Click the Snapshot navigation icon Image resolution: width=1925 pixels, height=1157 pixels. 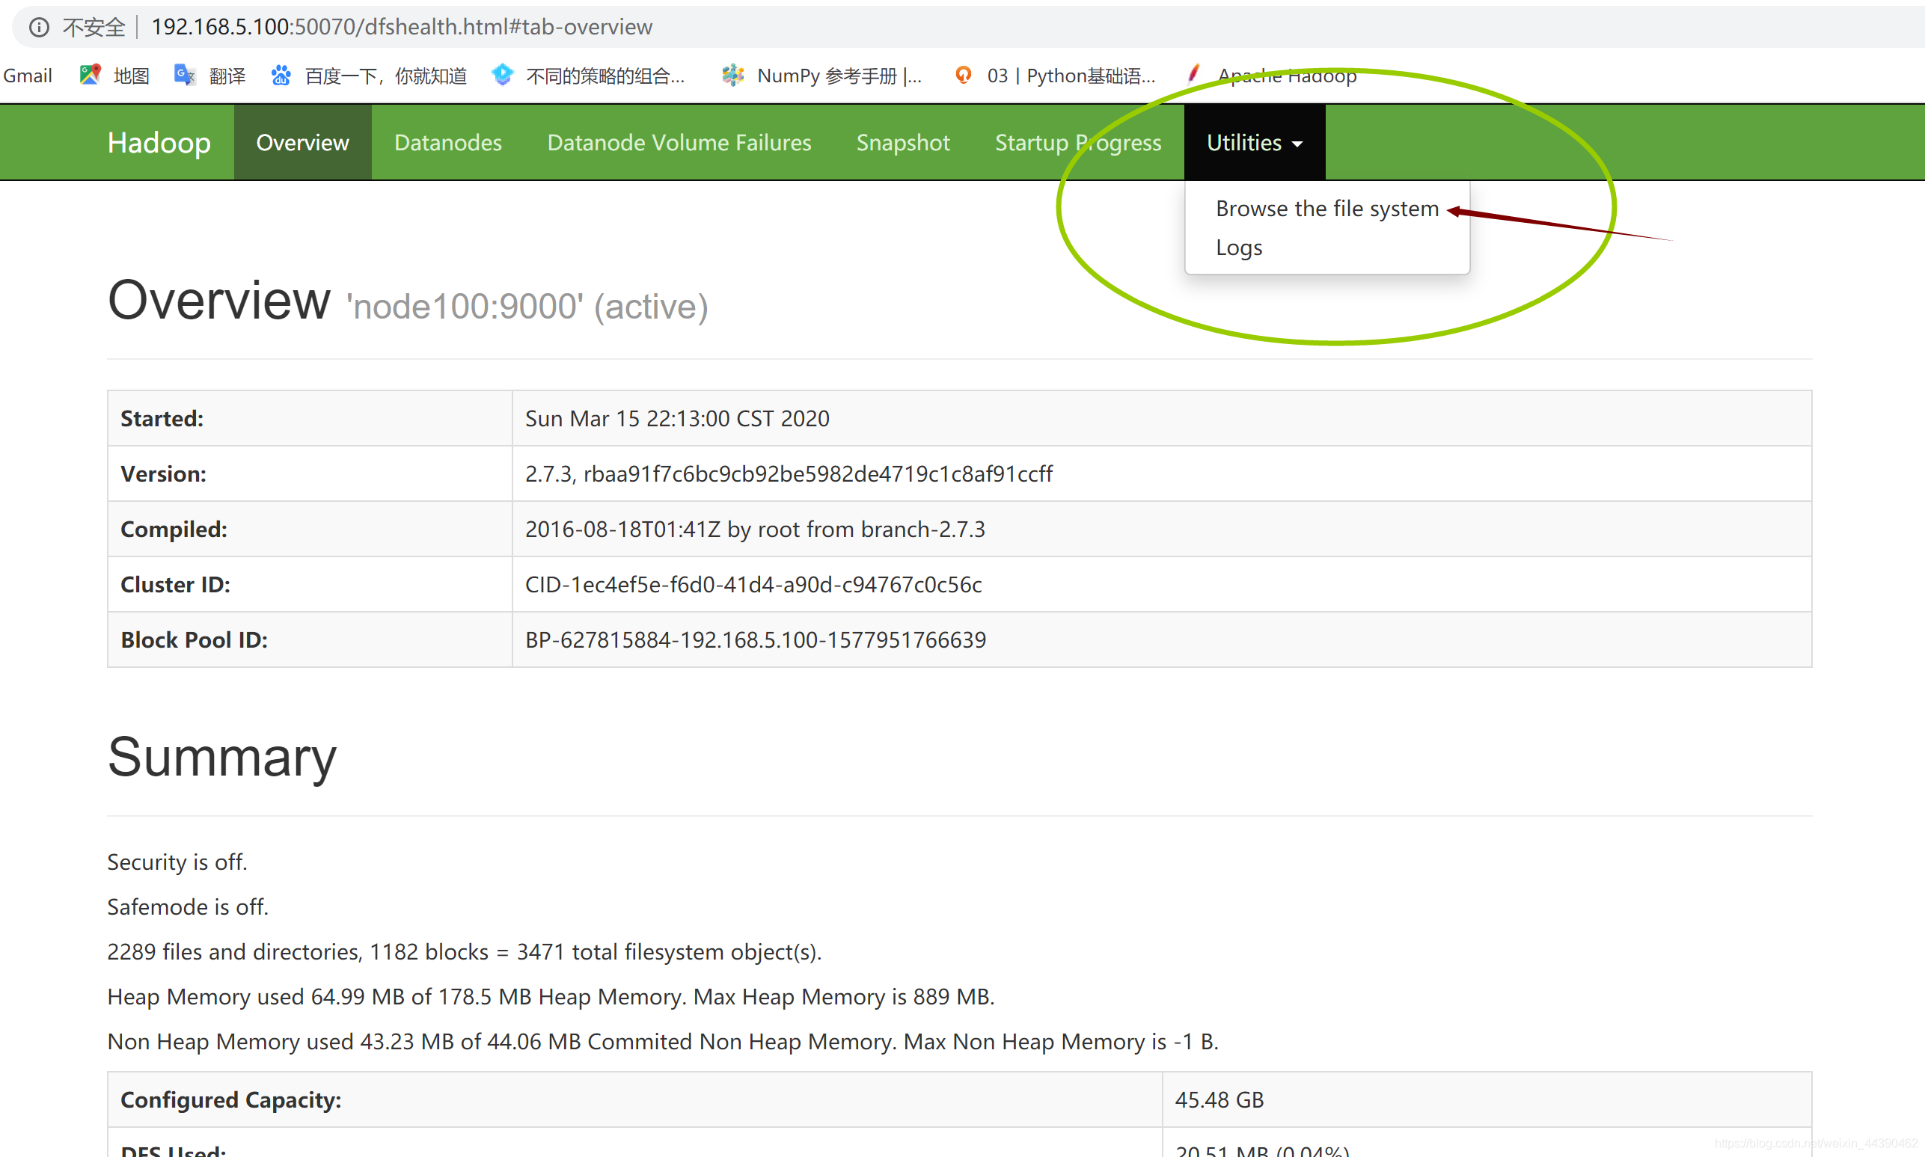click(x=902, y=143)
